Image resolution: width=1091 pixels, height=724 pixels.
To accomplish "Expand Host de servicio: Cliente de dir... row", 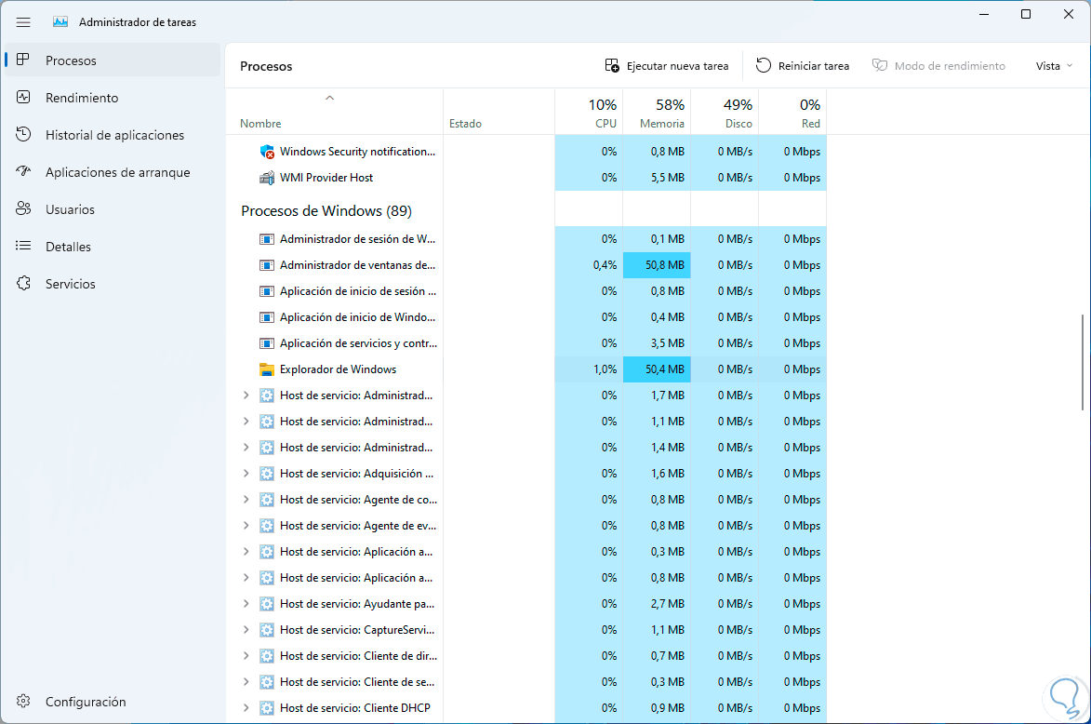I will tap(246, 656).
